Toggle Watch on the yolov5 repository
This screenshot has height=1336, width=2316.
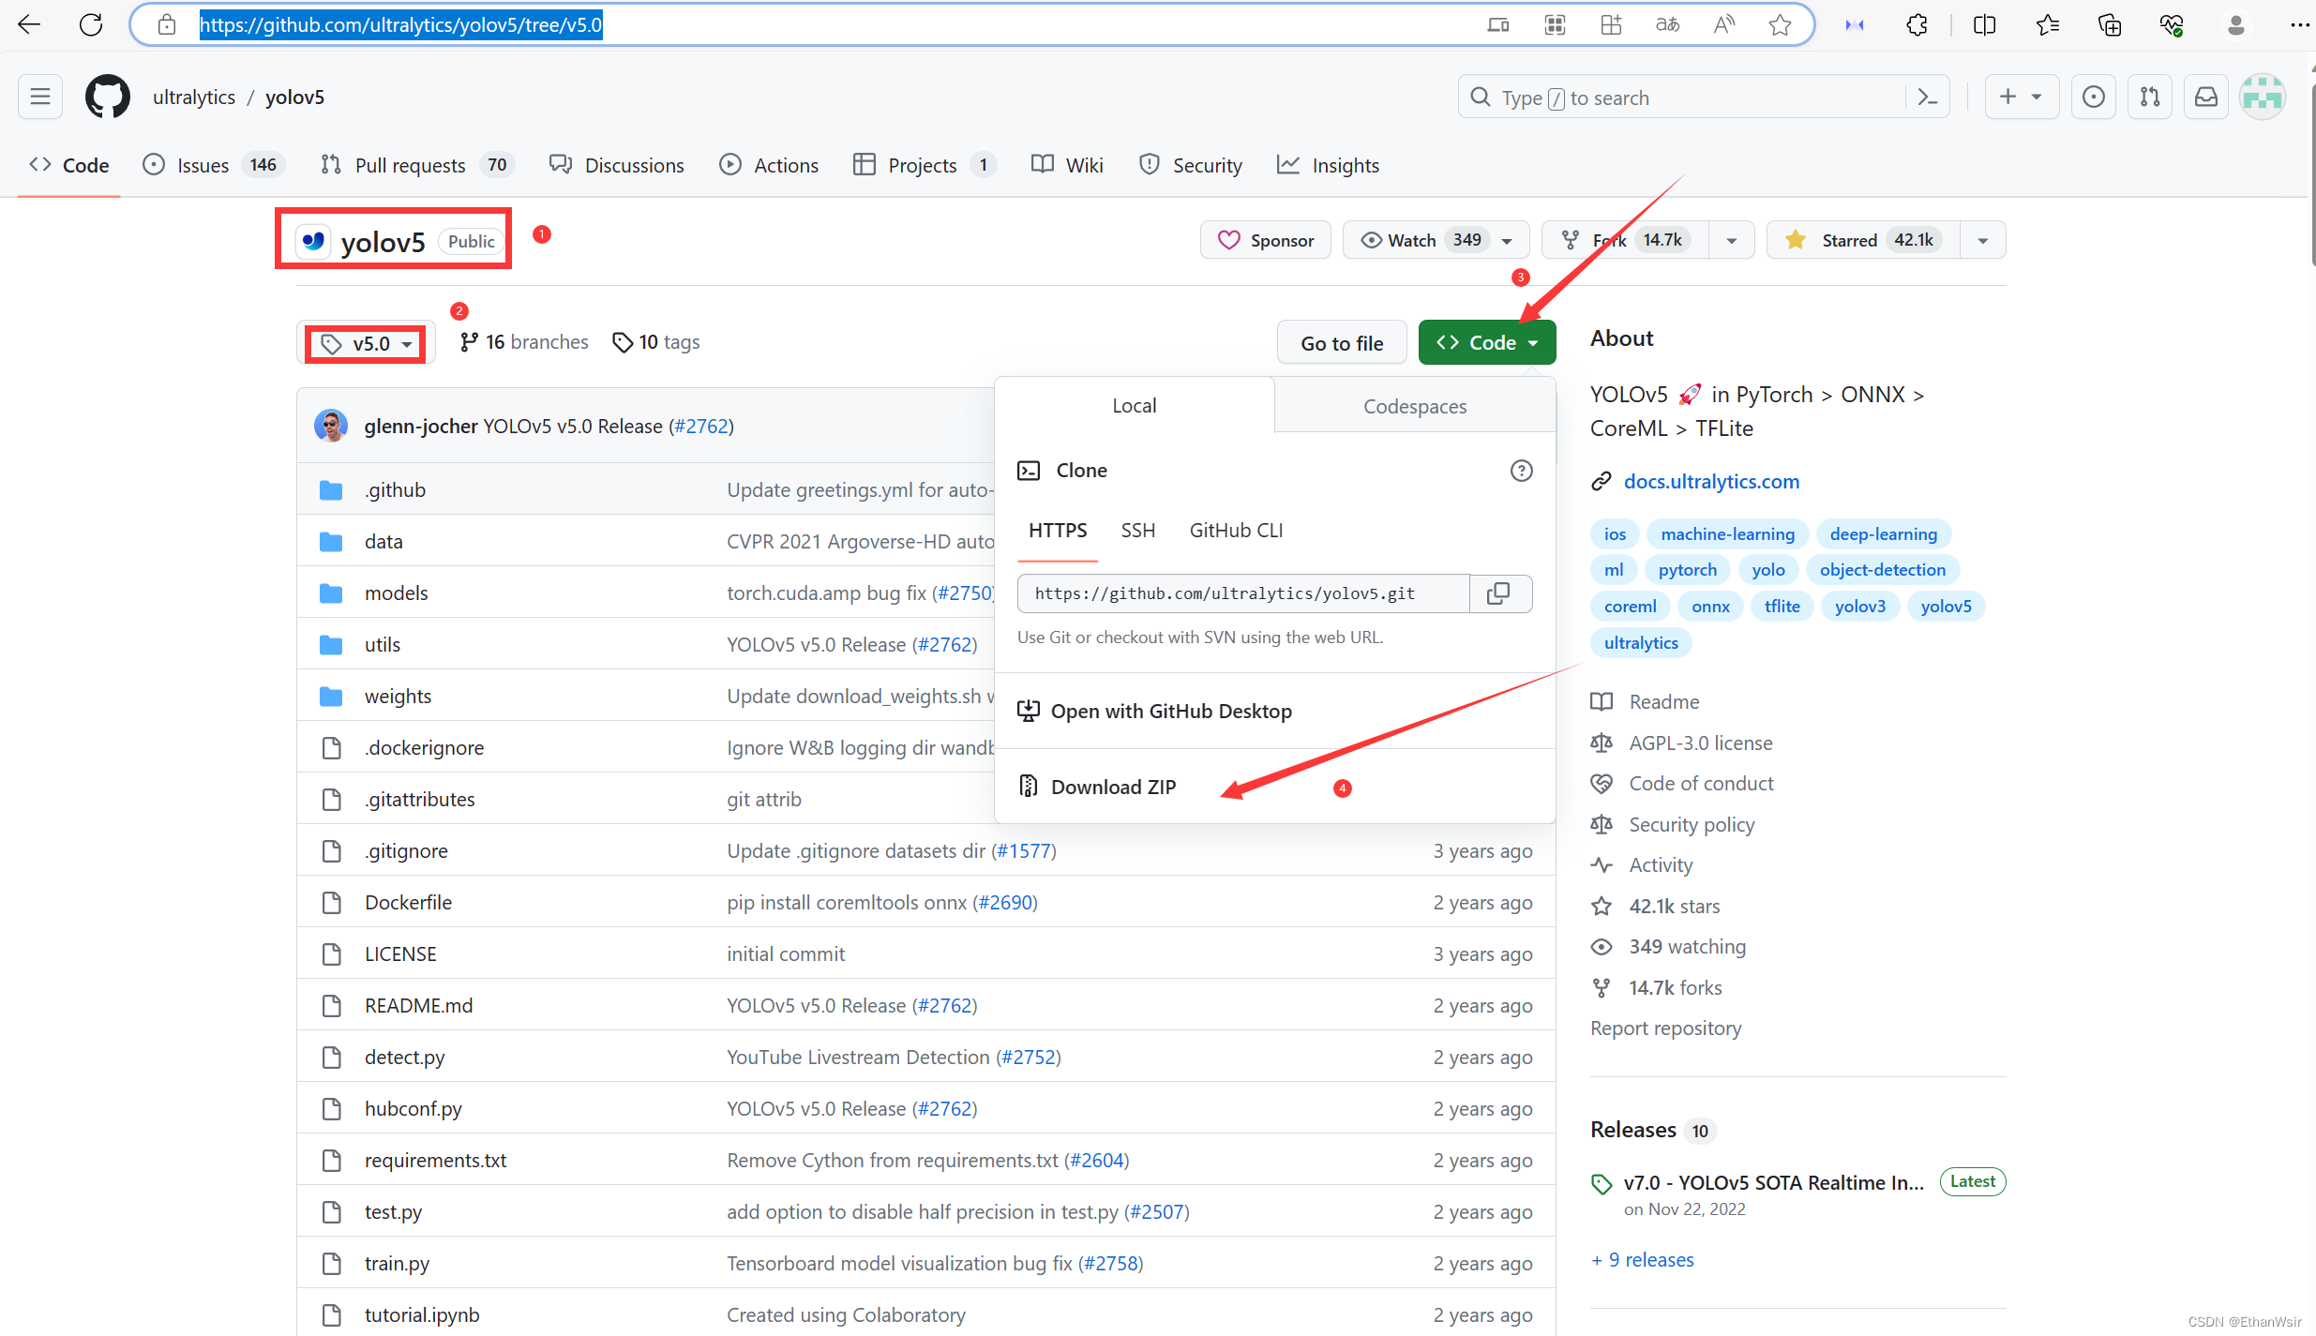pyautogui.click(x=1436, y=240)
